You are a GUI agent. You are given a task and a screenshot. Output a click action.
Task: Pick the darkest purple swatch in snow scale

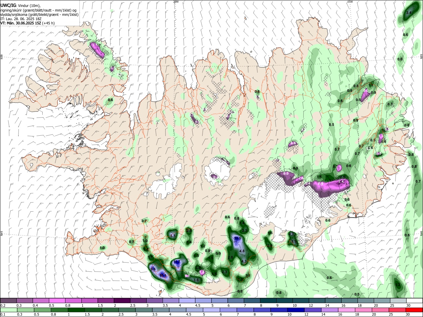point(122,300)
